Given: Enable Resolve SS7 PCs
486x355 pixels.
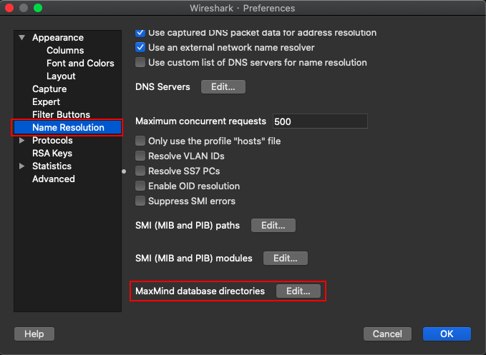Looking at the screenshot, I should coord(140,171).
